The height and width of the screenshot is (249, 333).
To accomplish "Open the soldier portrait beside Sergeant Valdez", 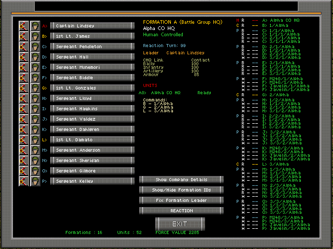I will tap(35, 119).
